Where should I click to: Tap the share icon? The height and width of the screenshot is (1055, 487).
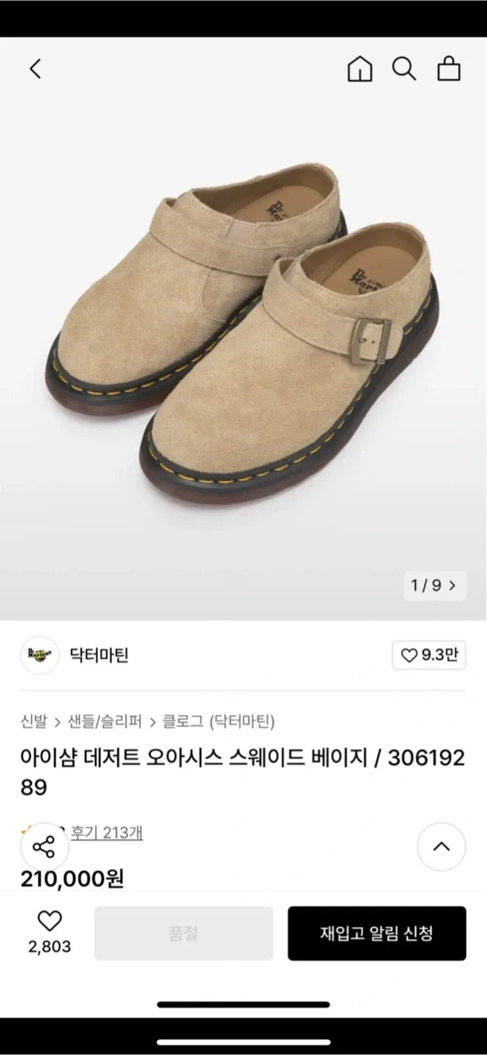[44, 848]
